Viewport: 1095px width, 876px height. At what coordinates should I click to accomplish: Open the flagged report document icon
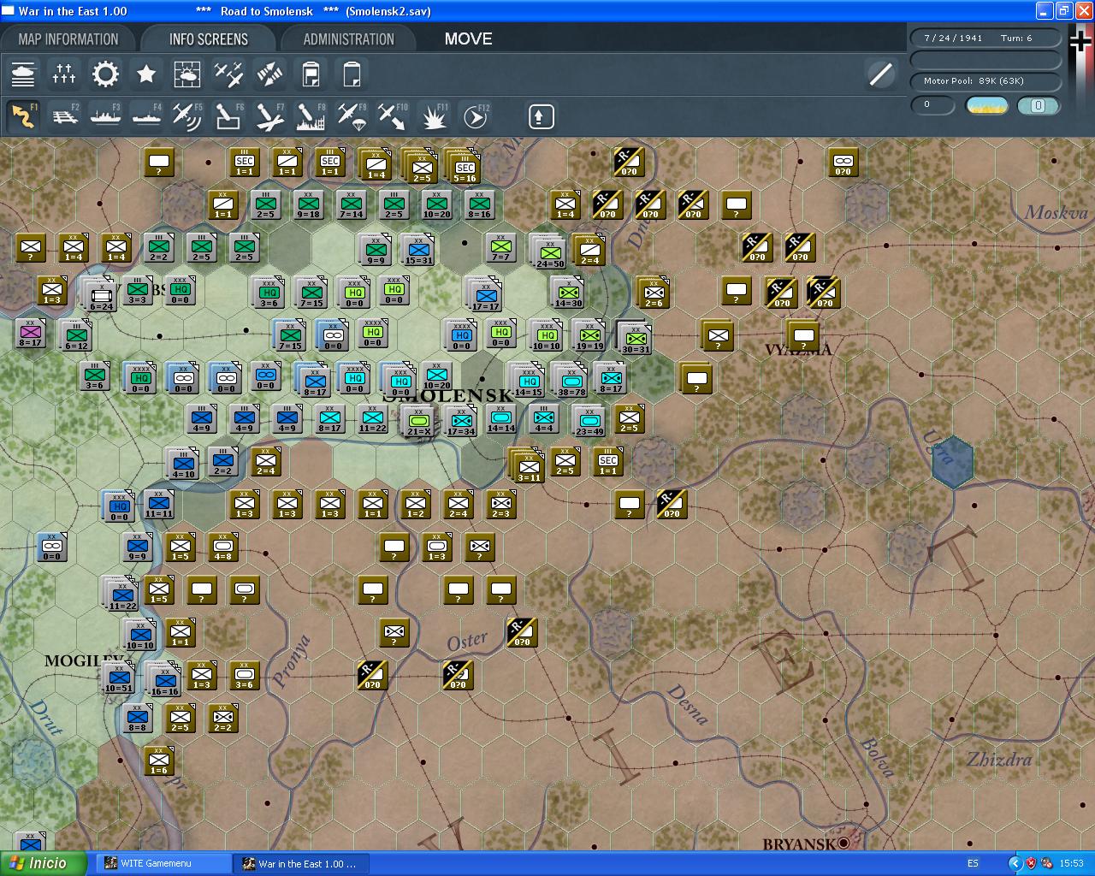click(x=311, y=74)
